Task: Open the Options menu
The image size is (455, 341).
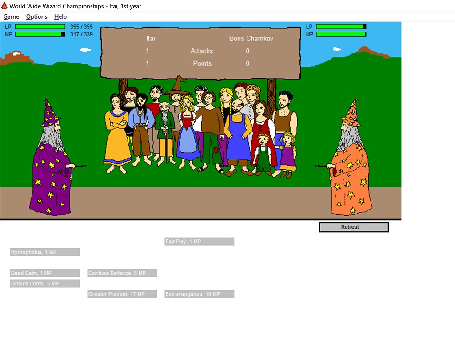Action: point(36,16)
